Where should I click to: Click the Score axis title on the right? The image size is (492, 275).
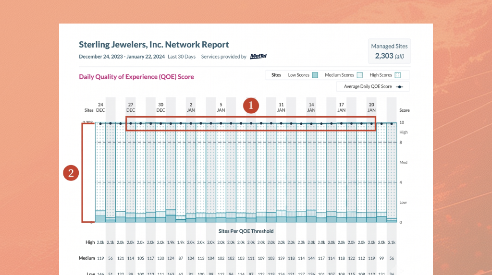[405, 110]
